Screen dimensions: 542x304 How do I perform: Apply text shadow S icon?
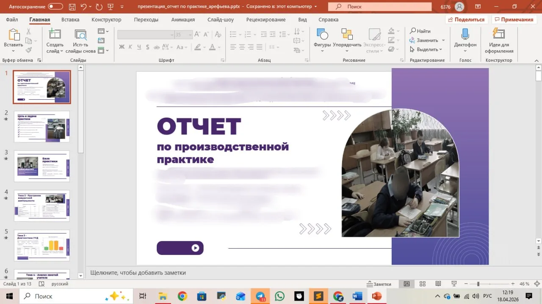click(148, 47)
